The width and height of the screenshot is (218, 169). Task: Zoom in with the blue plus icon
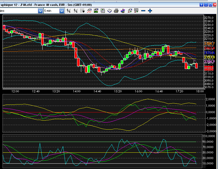150,11
